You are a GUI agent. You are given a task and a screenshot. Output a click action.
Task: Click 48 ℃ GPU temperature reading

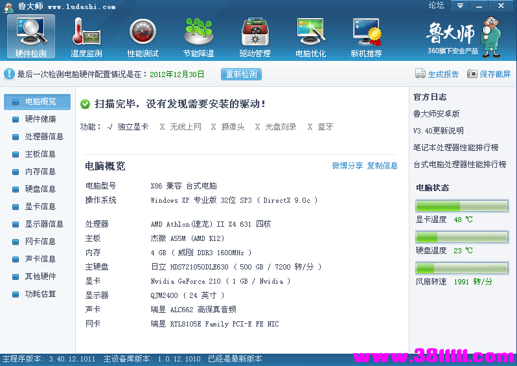[x=463, y=220]
